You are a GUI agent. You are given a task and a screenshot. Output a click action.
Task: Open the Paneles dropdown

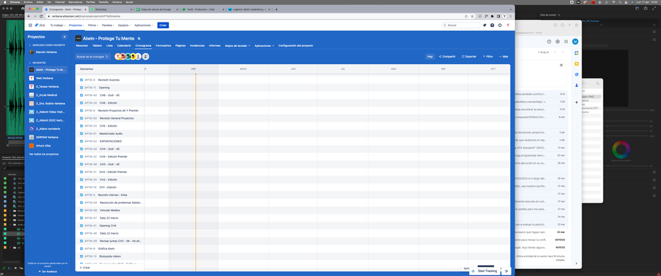click(109, 25)
